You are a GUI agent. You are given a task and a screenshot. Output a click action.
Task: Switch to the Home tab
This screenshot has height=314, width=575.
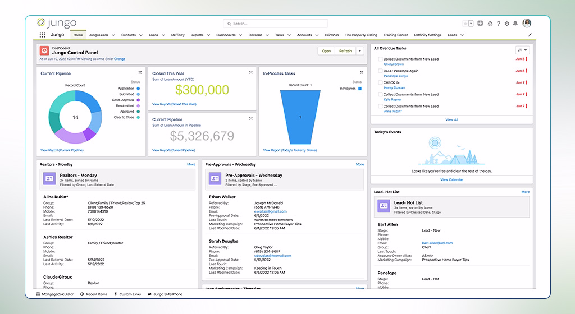(78, 35)
